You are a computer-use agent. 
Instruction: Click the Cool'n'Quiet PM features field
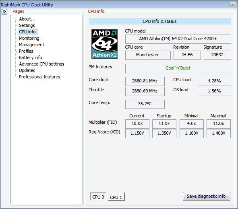[178, 68]
